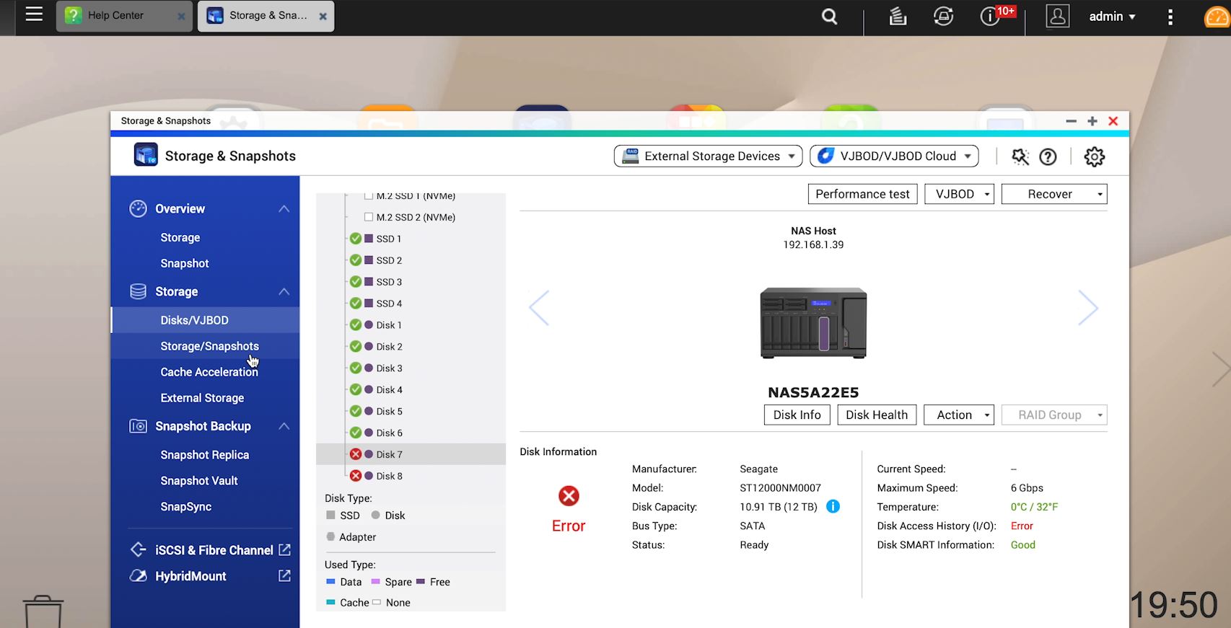Viewport: 1231px width, 628px height.
Task: Switch to the Help Center tab
Action: [x=115, y=16]
